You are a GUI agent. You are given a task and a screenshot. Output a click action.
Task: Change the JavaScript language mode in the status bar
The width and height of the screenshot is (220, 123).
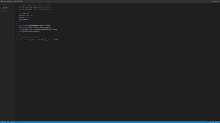13,122
